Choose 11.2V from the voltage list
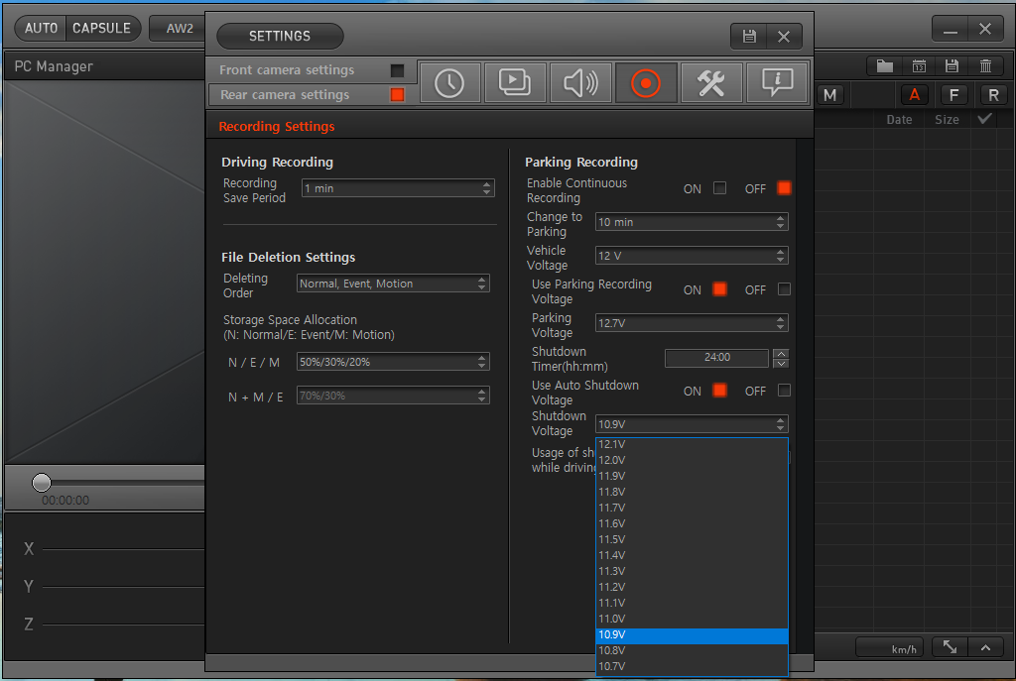 pos(692,587)
